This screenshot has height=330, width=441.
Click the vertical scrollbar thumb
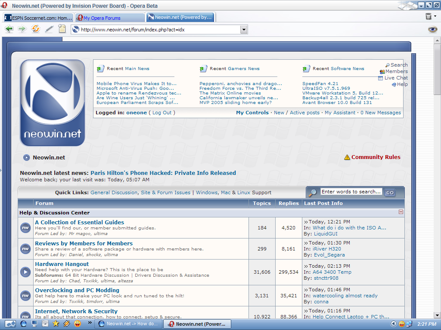point(437,70)
